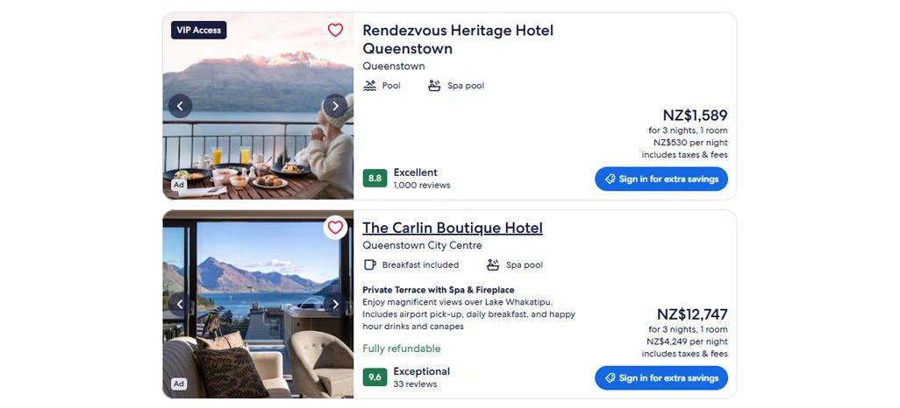Open the 1,000 reviews text

(x=422, y=186)
